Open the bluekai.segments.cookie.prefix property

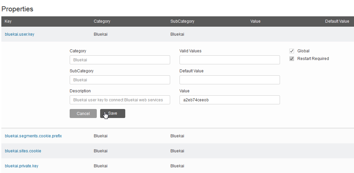(33, 136)
